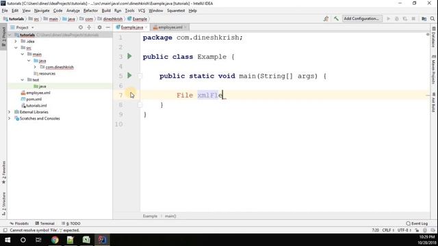Open the Terminal tool window
This screenshot has height=246, width=438.
tap(44, 223)
